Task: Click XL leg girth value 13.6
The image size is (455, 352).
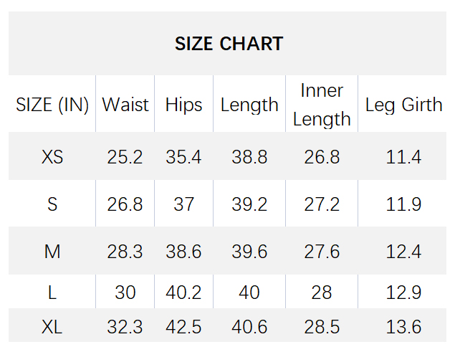Action: click(x=403, y=327)
